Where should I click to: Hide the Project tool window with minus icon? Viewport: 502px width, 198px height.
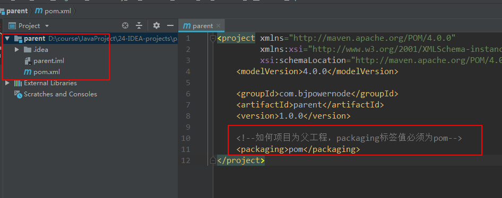click(x=170, y=25)
